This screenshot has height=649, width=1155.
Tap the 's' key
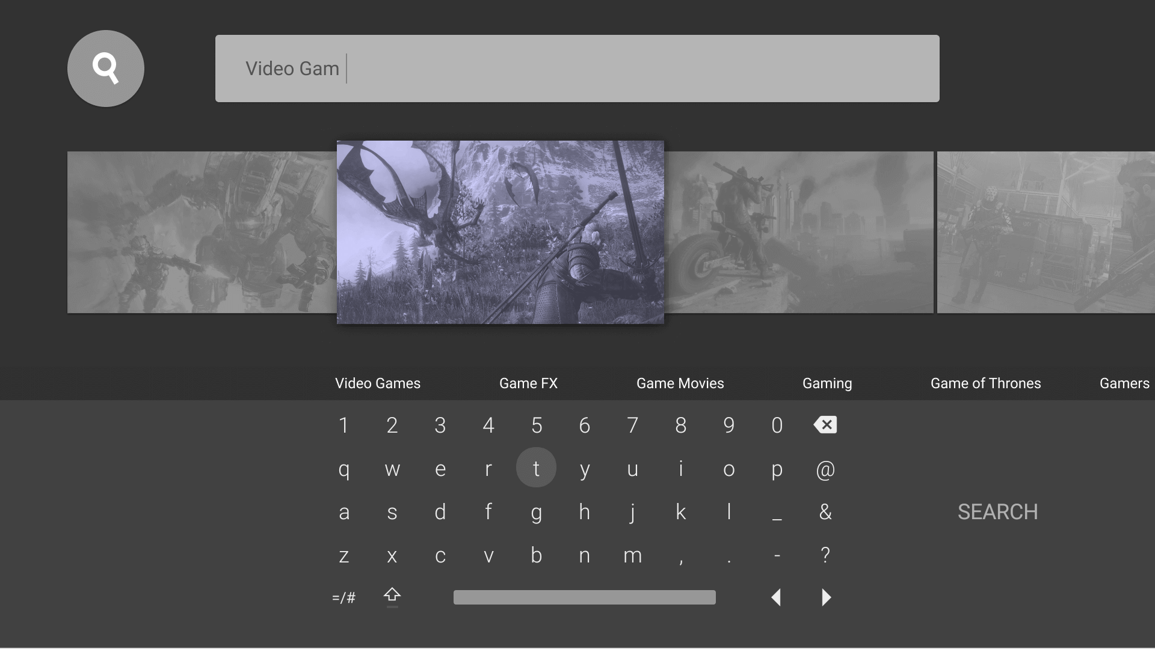tap(392, 512)
